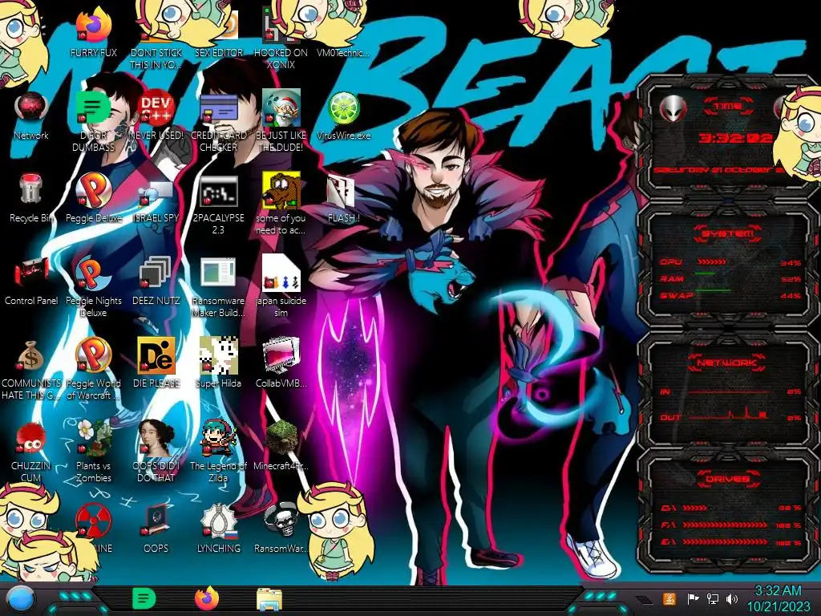The image size is (821, 616).
Task: Open the volume speaker tray icon
Action: click(732, 598)
